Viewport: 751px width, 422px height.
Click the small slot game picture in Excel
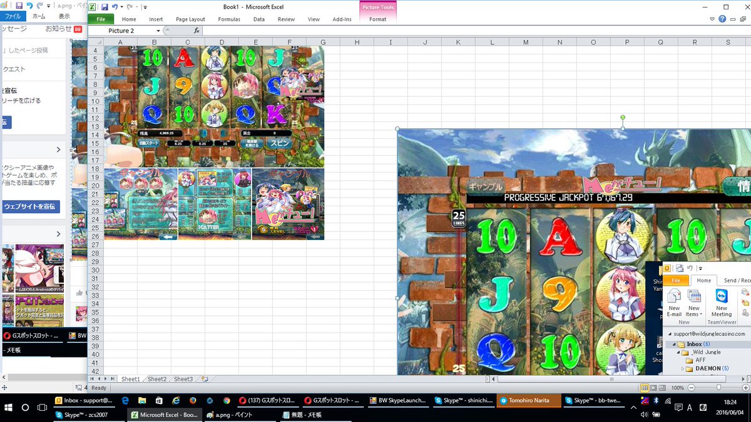click(x=214, y=143)
